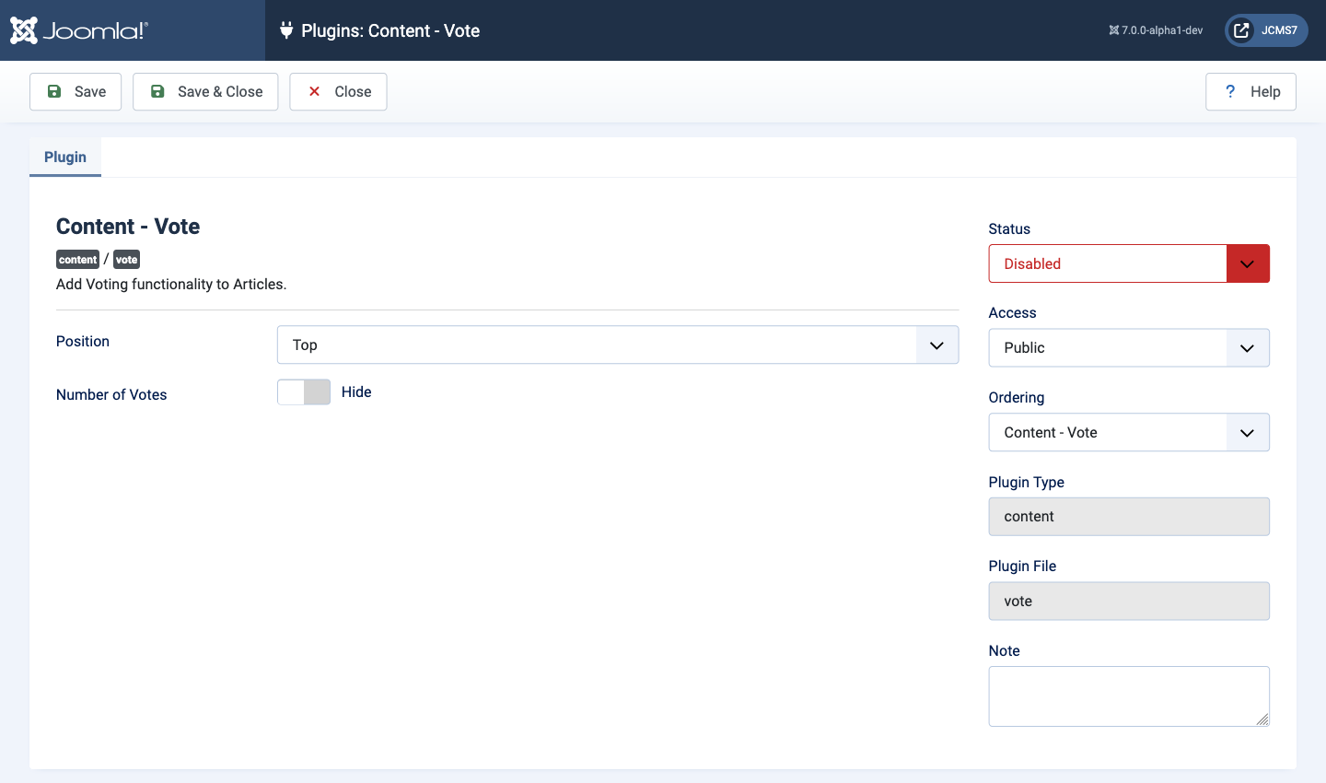This screenshot has height=783, width=1326.
Task: Click the small Joomla icon beside version number
Action: (1114, 30)
